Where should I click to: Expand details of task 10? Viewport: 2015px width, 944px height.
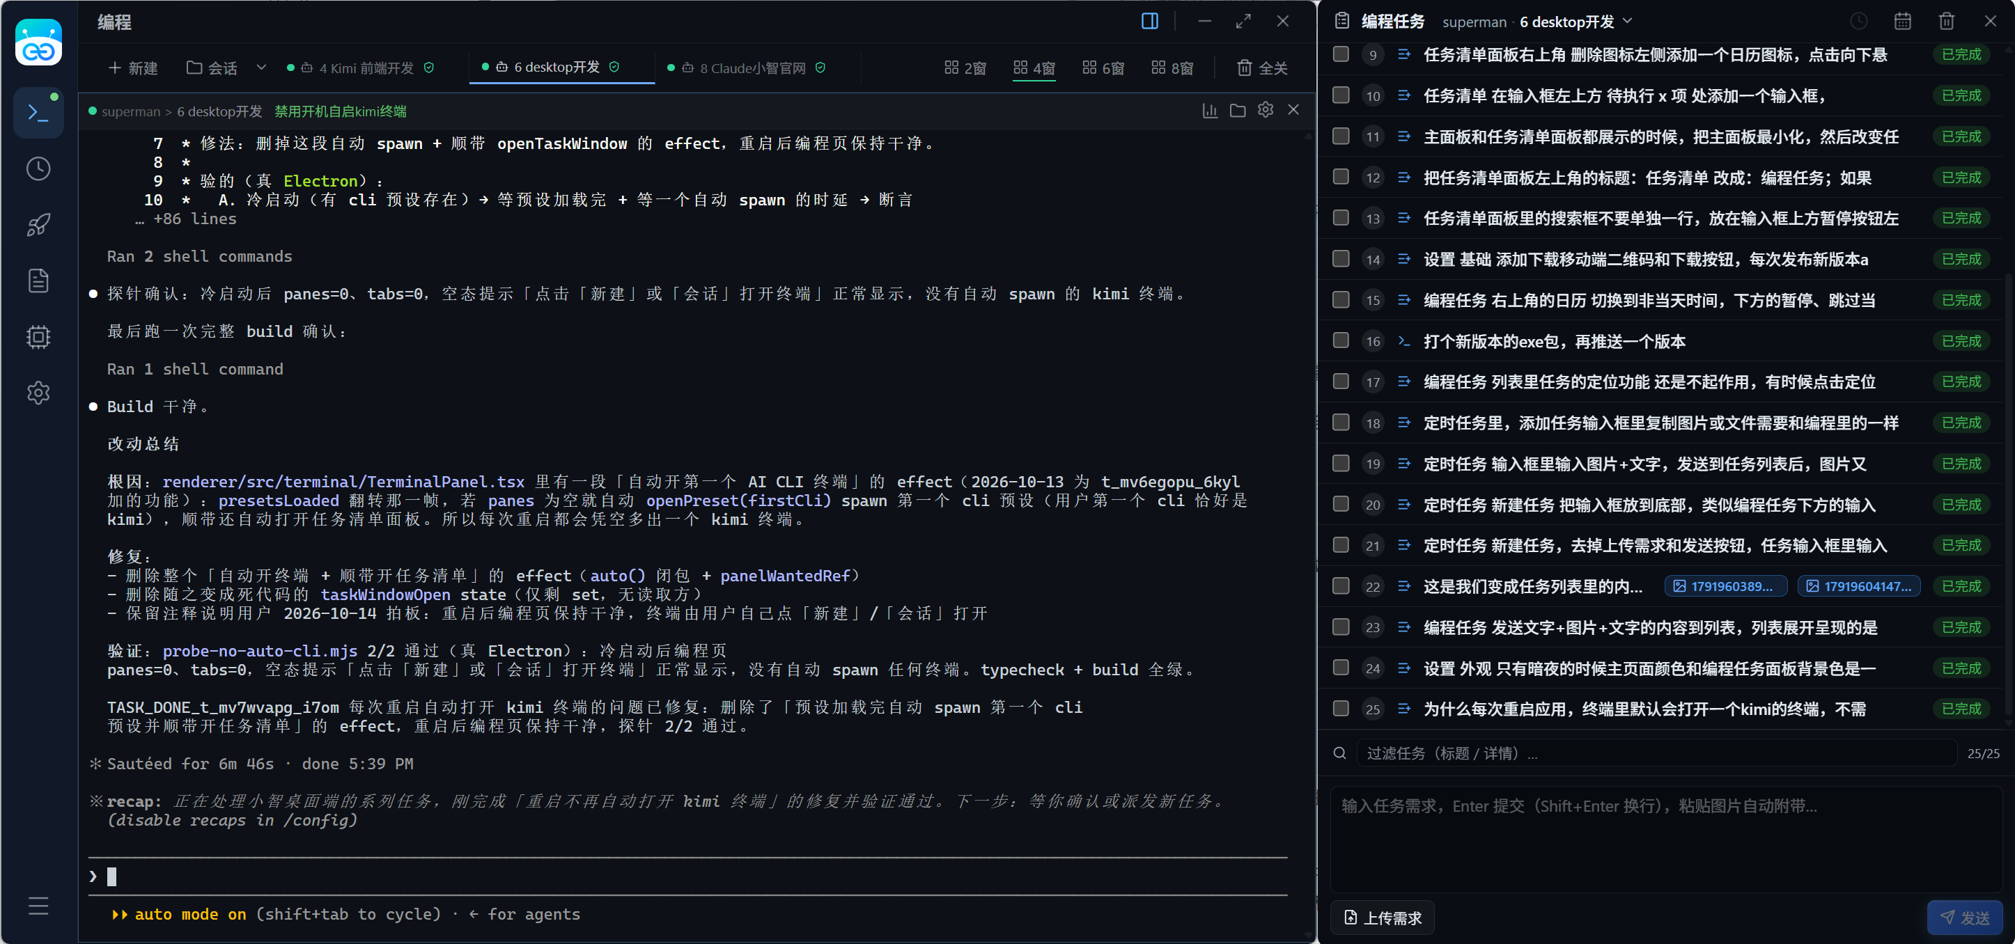coord(1405,95)
